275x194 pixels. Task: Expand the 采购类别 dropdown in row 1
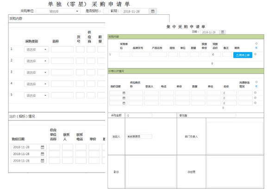[x=37, y=50]
